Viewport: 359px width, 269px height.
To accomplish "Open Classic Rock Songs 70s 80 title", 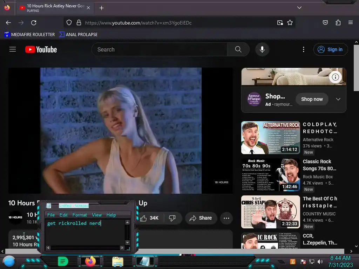I will tap(319, 165).
